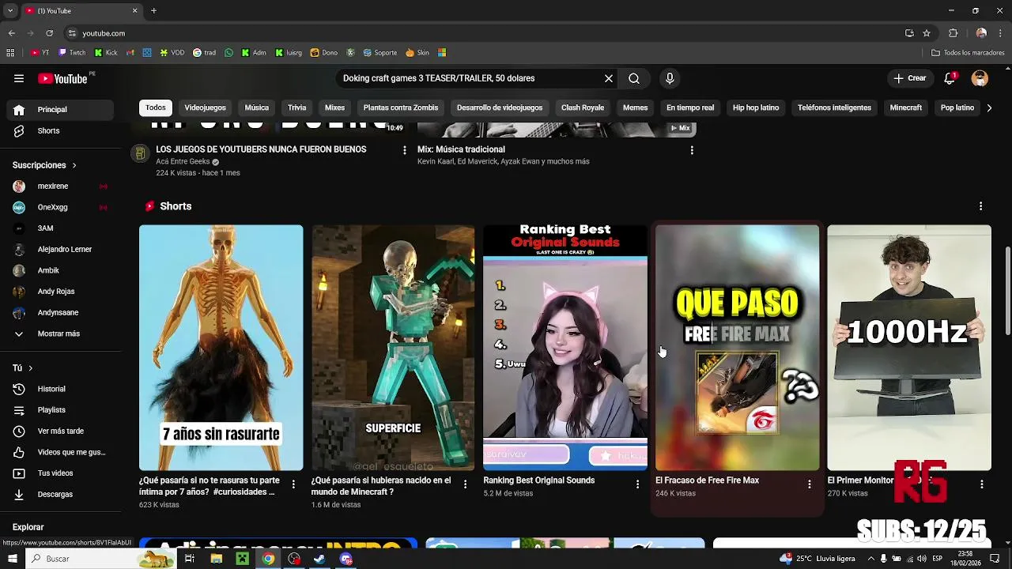
Task: Open the QUE PASO Free Fire Max short
Action: pyautogui.click(x=738, y=348)
